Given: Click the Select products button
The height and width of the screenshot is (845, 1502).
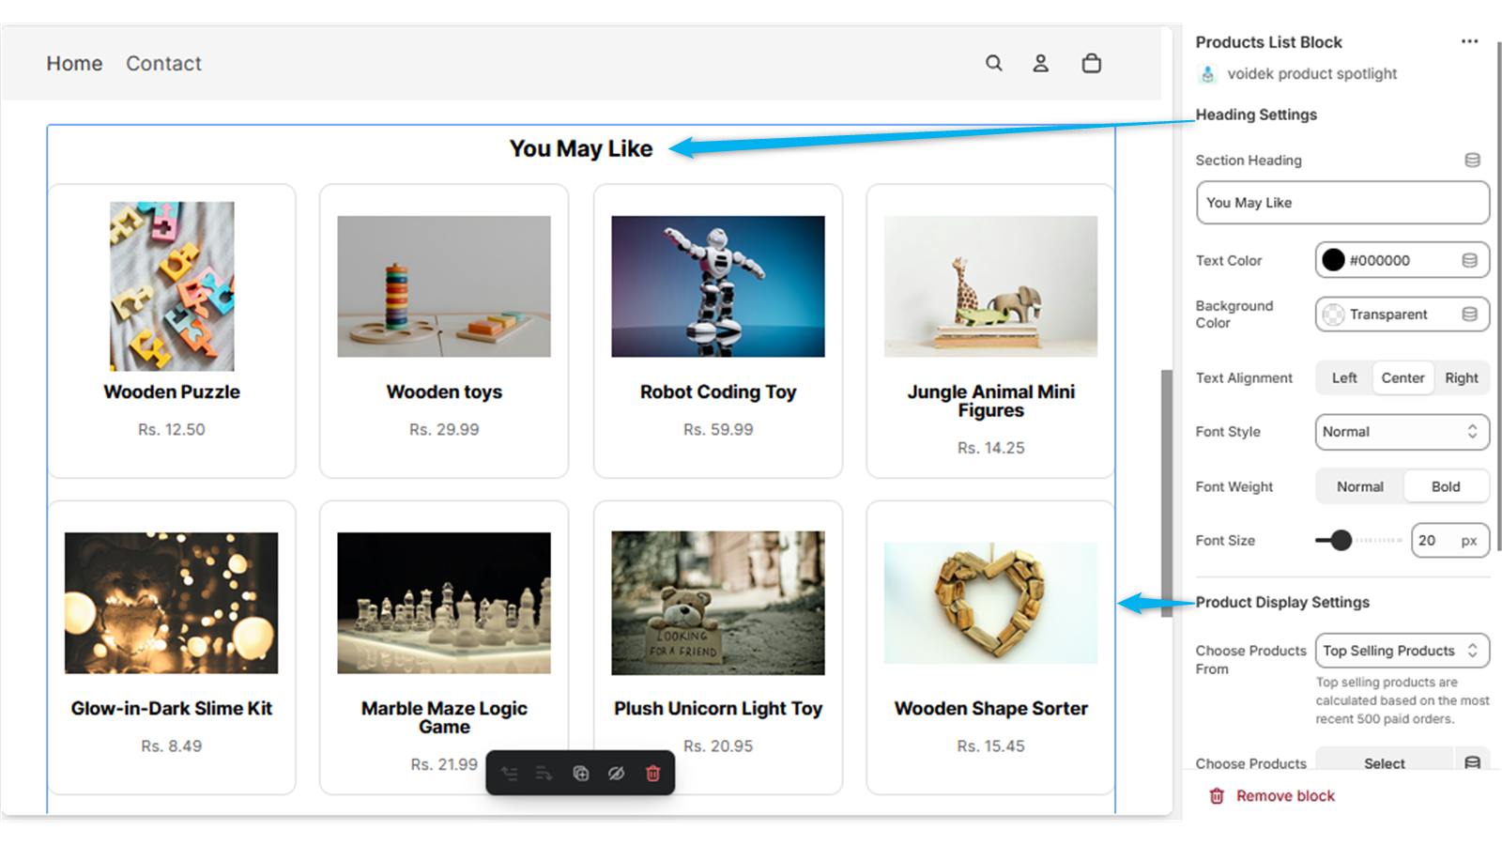Looking at the screenshot, I should [1385, 762].
